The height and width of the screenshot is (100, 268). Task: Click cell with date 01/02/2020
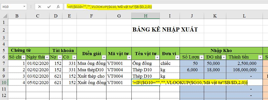38,63
